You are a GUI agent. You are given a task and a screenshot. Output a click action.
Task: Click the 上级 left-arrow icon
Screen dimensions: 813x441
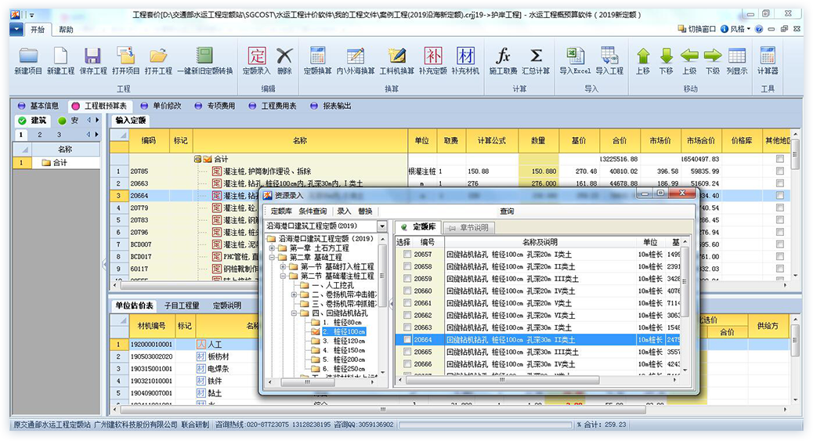[689, 56]
